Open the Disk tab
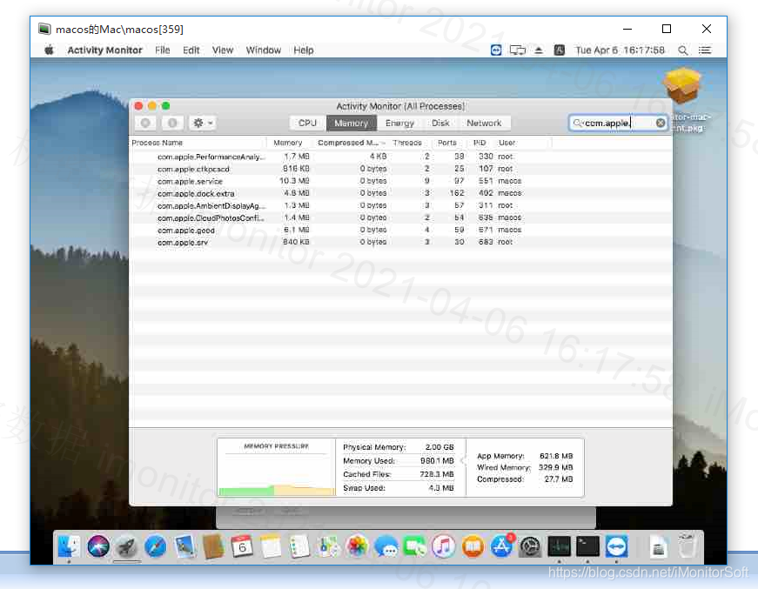The width and height of the screenshot is (758, 589). tap(440, 123)
